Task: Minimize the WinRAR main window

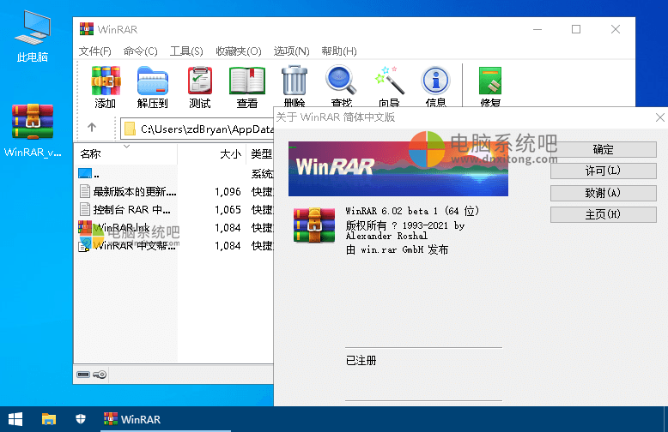Action: pyautogui.click(x=537, y=29)
